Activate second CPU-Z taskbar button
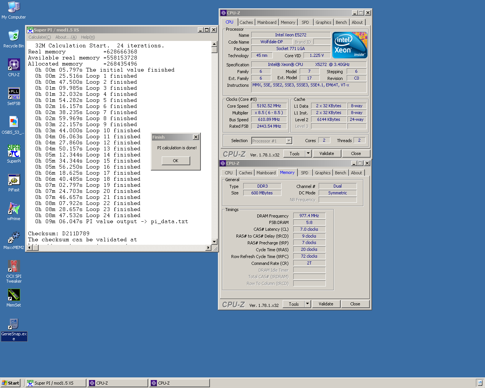This screenshot has height=388, width=485. pyautogui.click(x=179, y=383)
